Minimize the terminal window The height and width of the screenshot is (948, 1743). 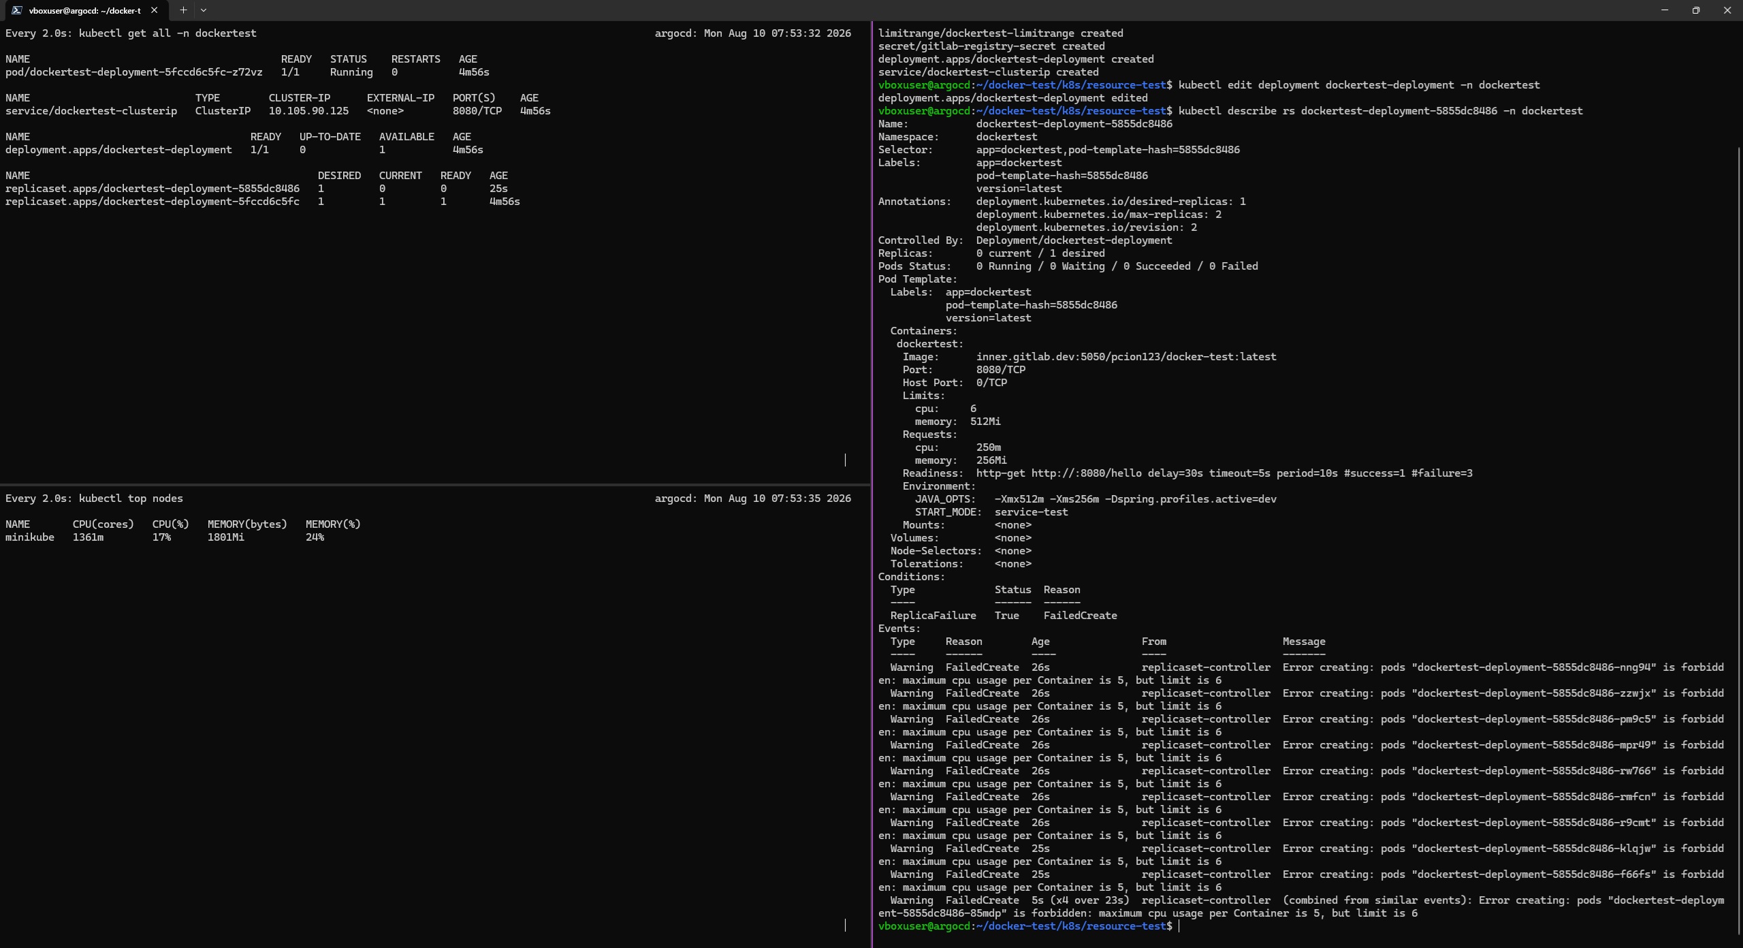coord(1665,10)
